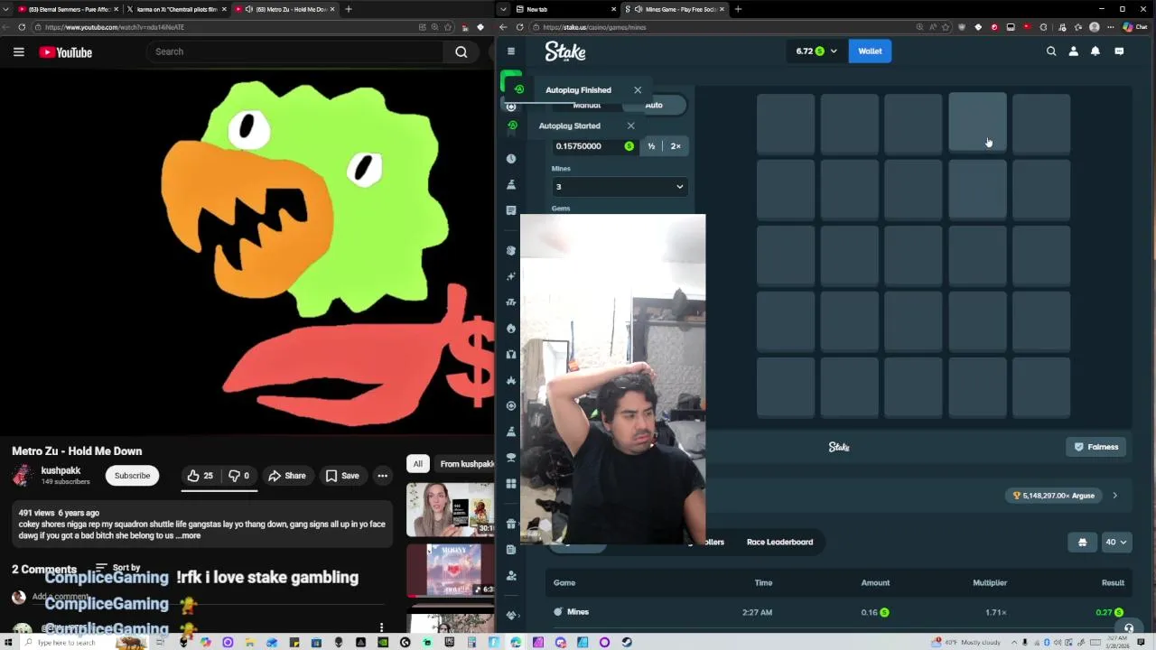Image resolution: width=1156 pixels, height=650 pixels.
Task: Open the grid icon in Stake sidebar
Action: (x=511, y=484)
